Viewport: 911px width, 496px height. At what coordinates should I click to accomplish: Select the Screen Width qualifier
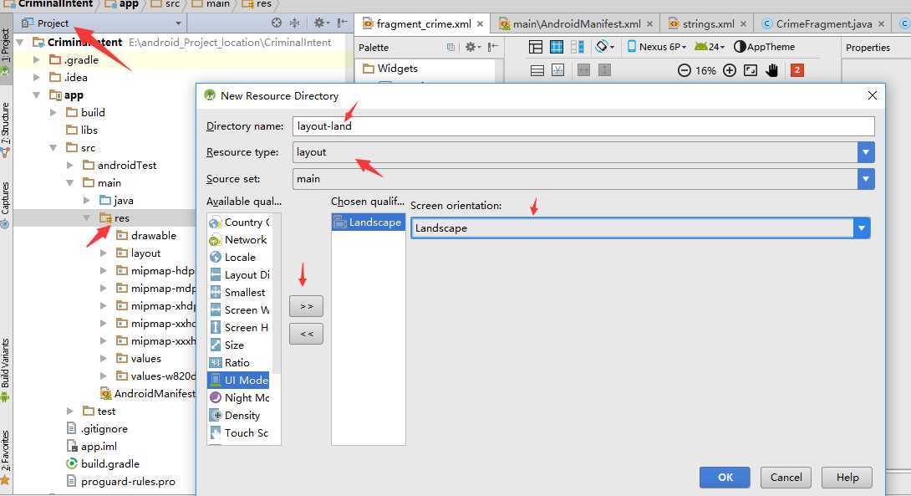(241, 310)
